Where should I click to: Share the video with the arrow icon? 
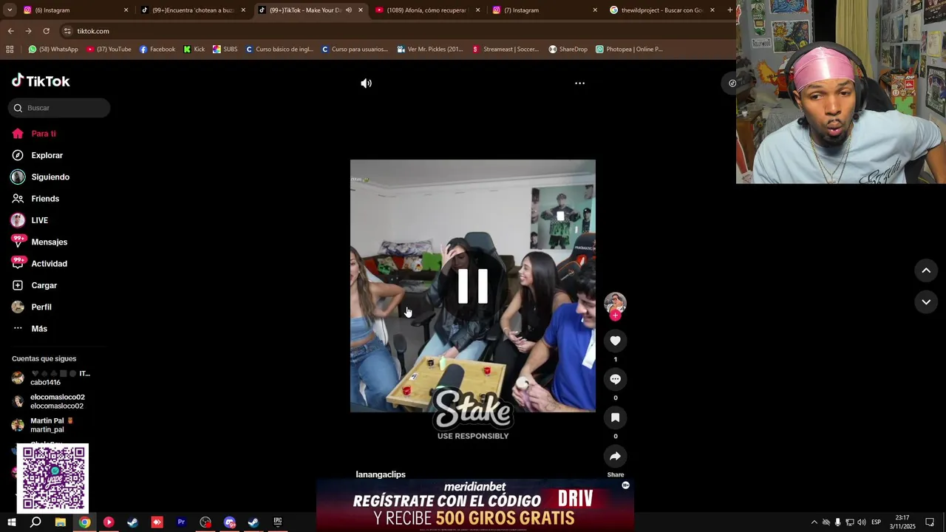tap(615, 456)
